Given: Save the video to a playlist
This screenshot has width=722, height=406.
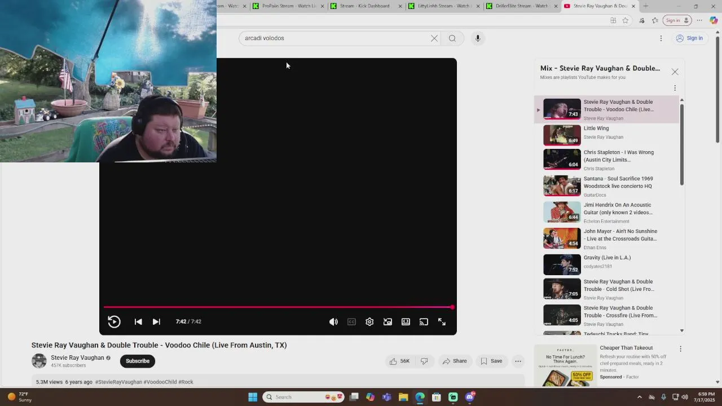Looking at the screenshot, I should (x=491, y=361).
